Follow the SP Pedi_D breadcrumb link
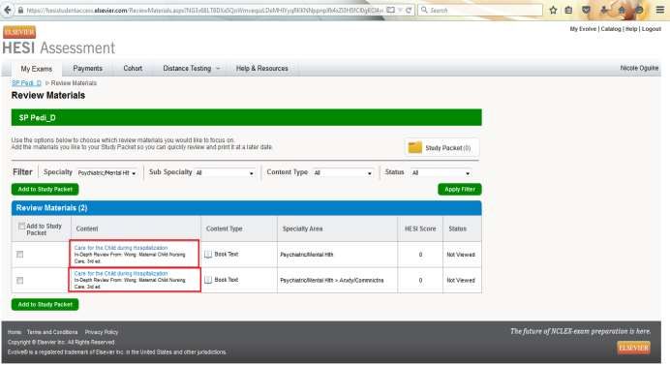This screenshot has height=365, width=670. [x=26, y=83]
